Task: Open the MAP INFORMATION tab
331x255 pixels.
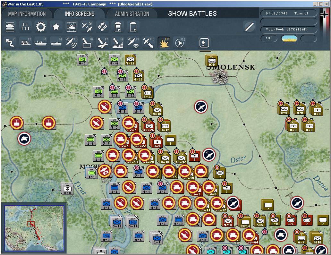Action: 27,14
